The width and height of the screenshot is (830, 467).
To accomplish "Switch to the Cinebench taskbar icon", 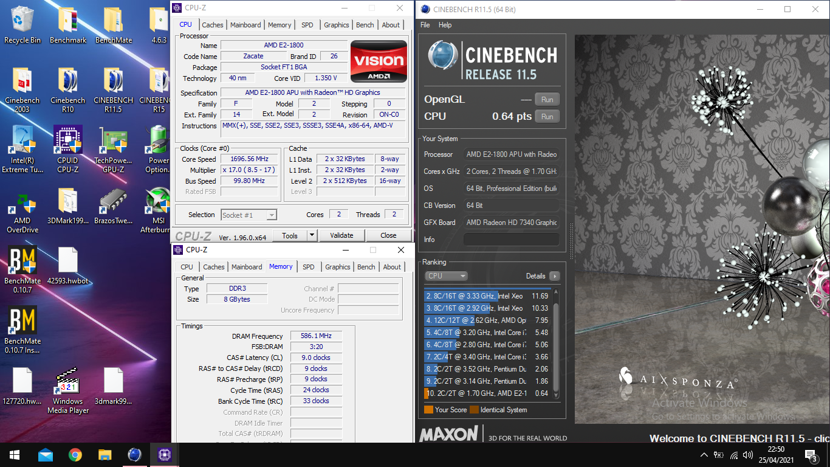I will [135, 455].
